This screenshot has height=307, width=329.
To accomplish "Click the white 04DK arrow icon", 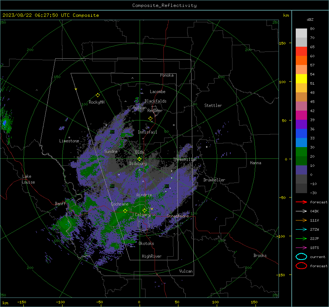I will pyautogui.click(x=301, y=211).
